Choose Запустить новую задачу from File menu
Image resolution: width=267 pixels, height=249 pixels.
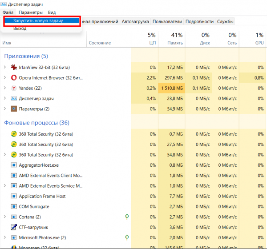pos(42,20)
